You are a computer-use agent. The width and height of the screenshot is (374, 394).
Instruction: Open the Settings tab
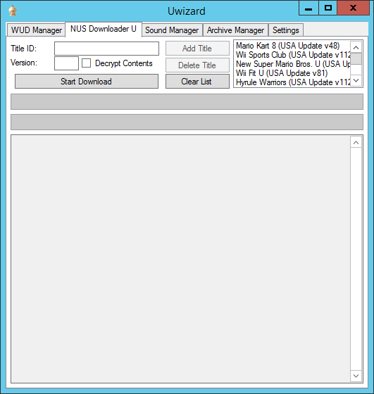(x=286, y=30)
